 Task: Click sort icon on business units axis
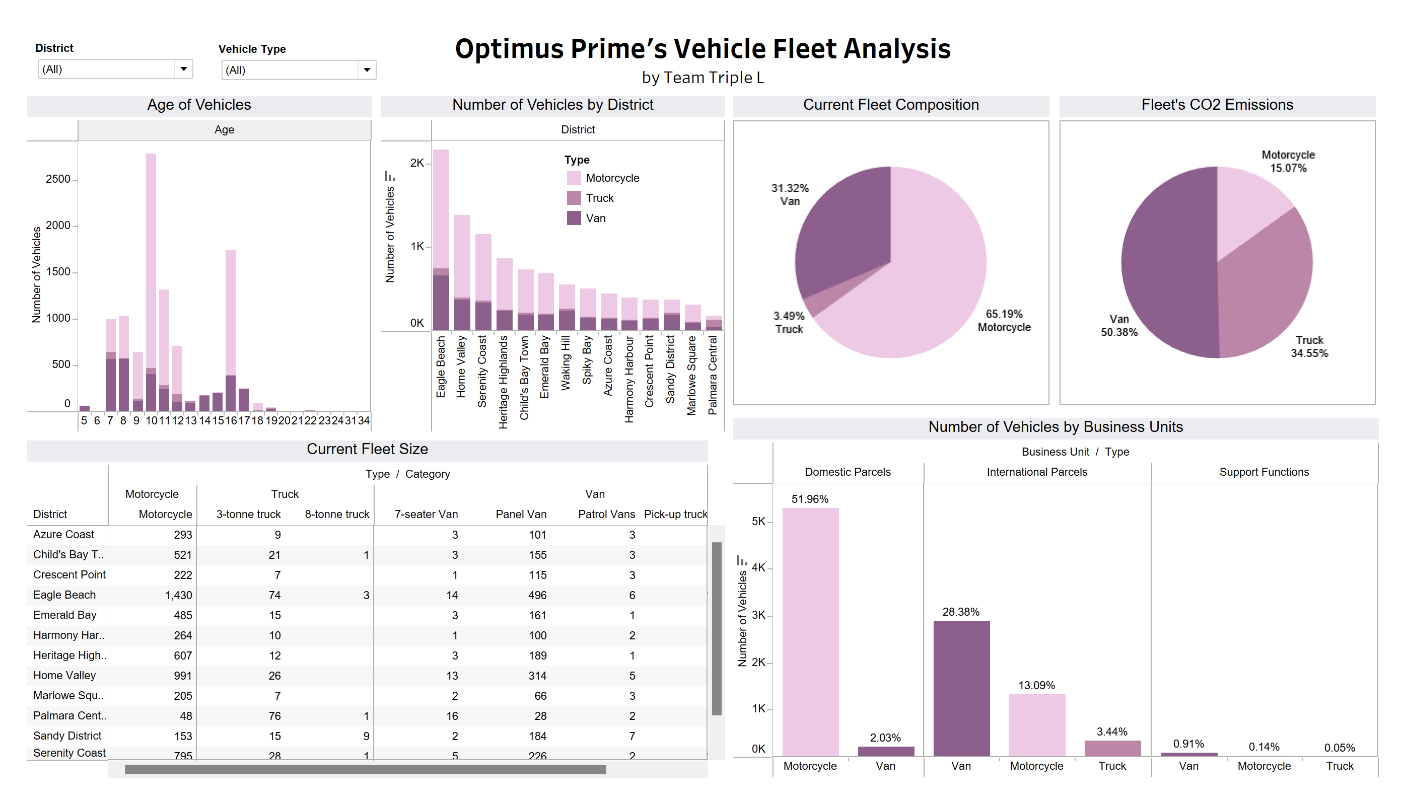[742, 560]
